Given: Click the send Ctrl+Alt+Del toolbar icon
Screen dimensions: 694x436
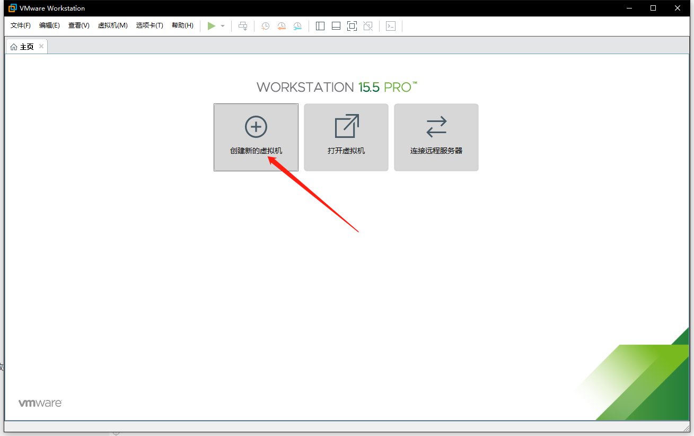Looking at the screenshot, I should coord(243,26).
